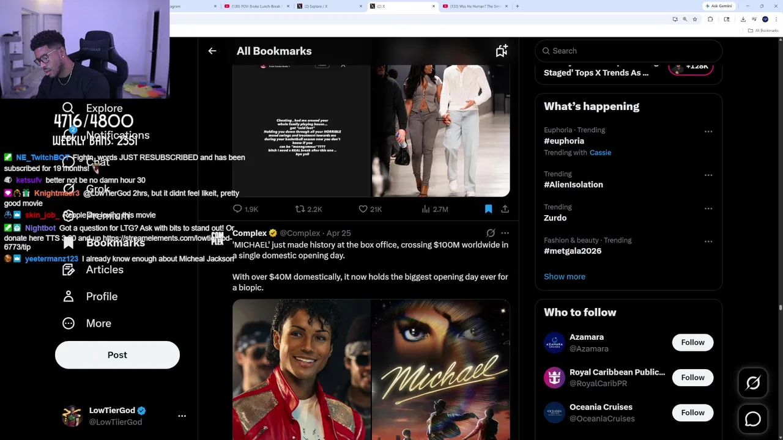Image resolution: width=783 pixels, height=440 pixels.
Task: Open the Chrome profile avatar
Action: 765,20
